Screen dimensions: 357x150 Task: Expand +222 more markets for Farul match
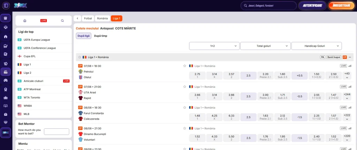point(347,117)
